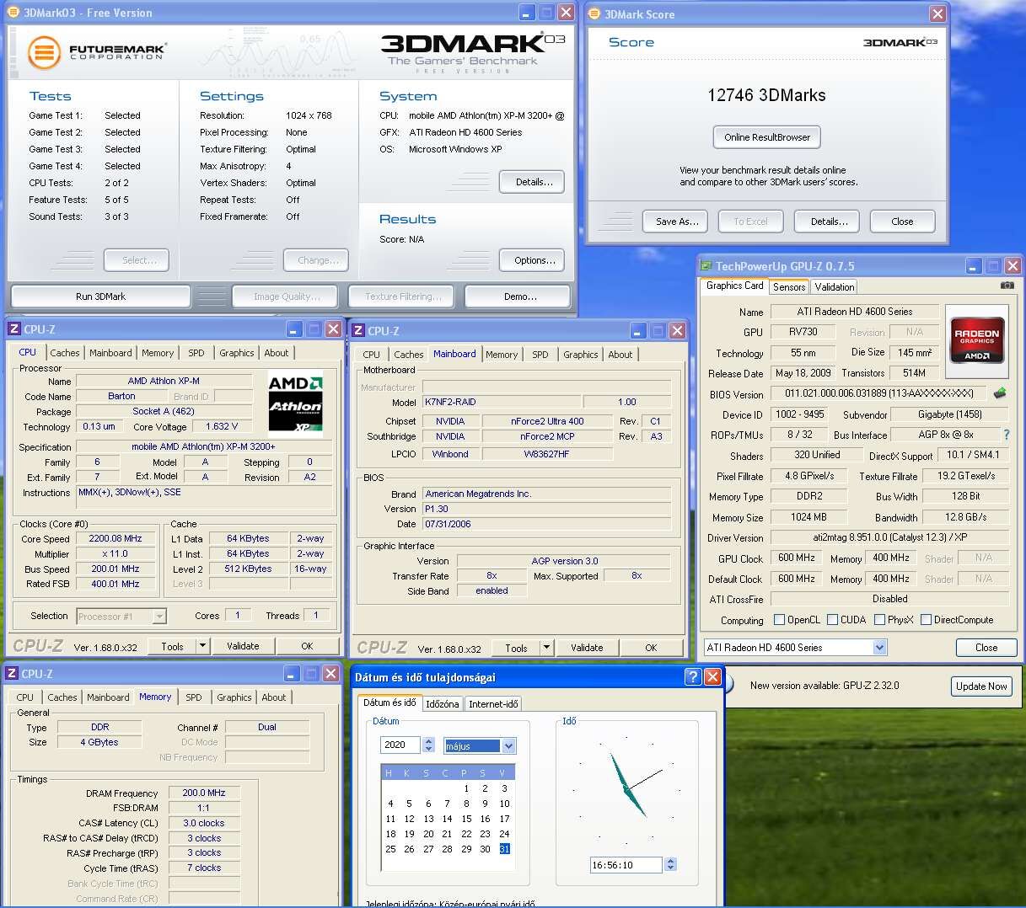Click Update Now button for GPU-Z
The height and width of the screenshot is (908, 1026).
pyautogui.click(x=981, y=686)
